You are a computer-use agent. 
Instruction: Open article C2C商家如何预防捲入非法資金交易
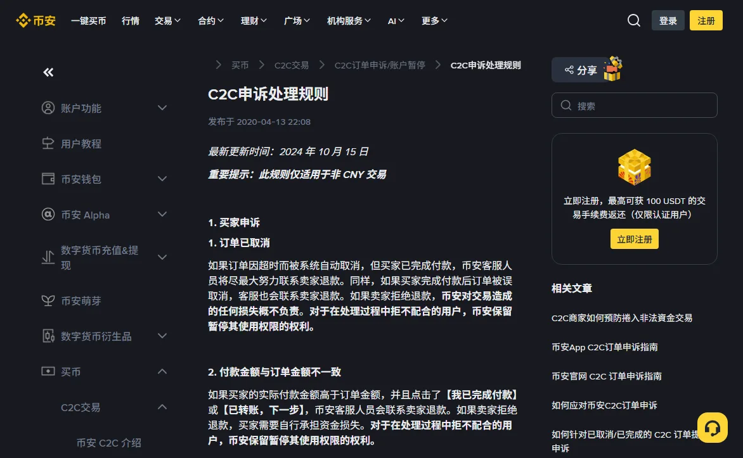[622, 318]
